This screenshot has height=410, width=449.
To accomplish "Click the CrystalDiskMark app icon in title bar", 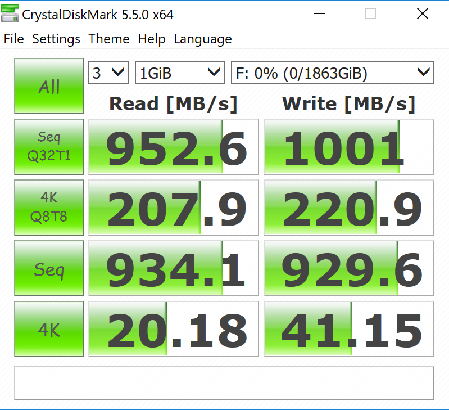I will point(10,13).
